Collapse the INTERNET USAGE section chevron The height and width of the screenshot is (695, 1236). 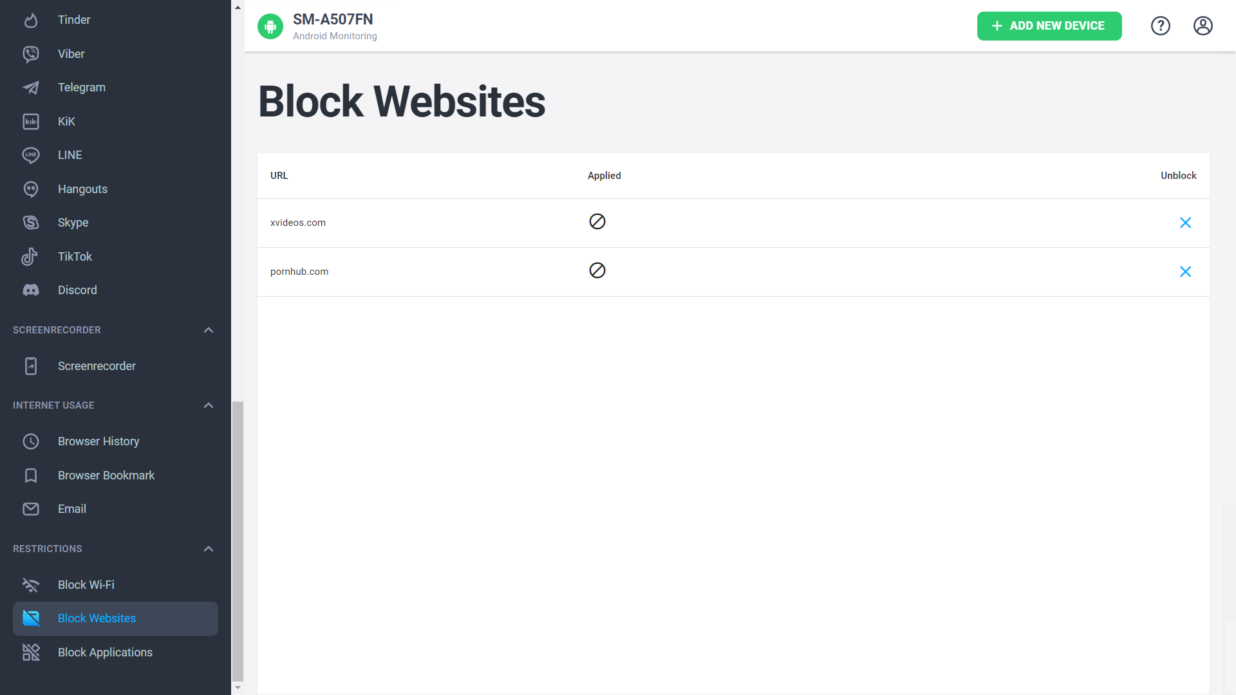[209, 405]
